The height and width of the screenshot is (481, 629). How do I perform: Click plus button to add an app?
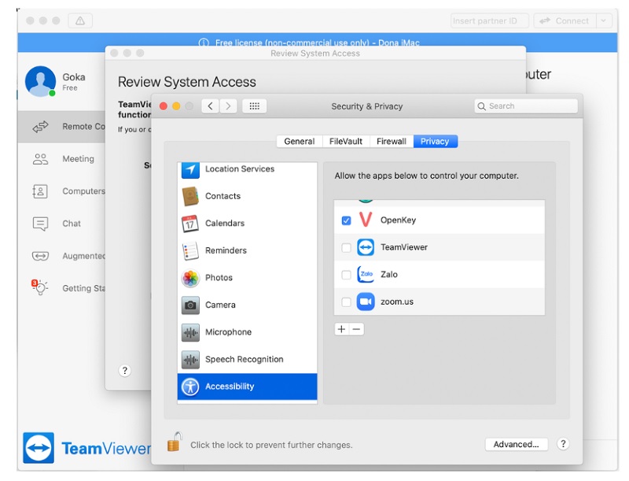pyautogui.click(x=340, y=329)
